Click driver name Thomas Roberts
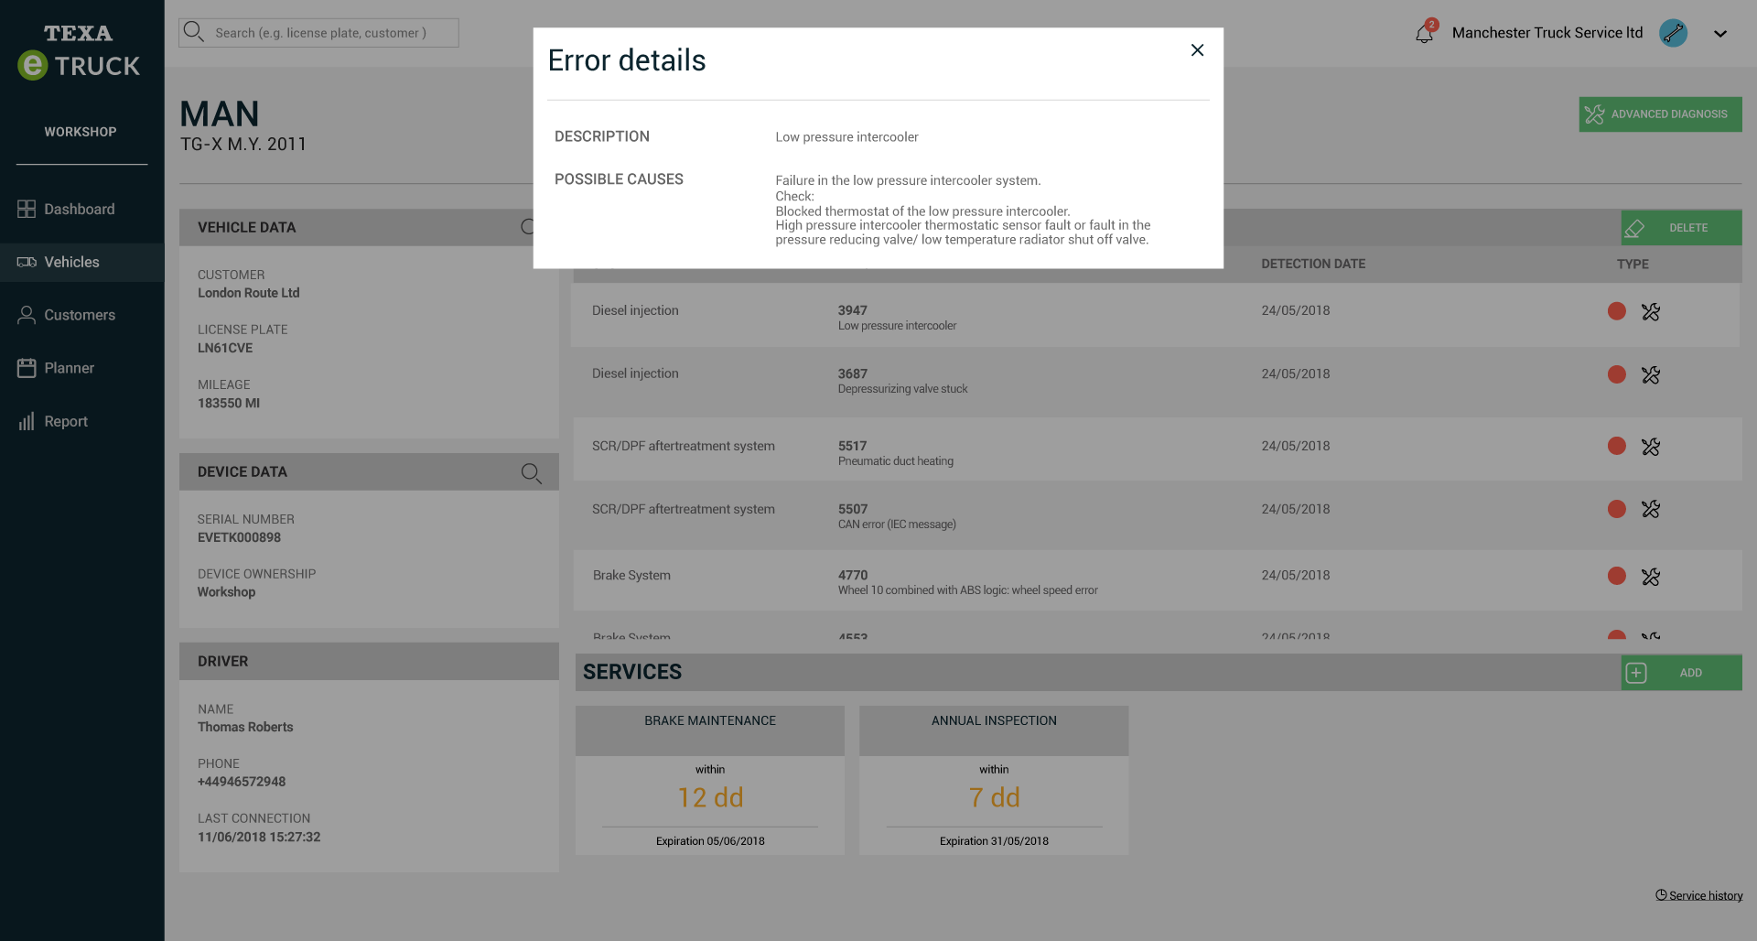 245,727
